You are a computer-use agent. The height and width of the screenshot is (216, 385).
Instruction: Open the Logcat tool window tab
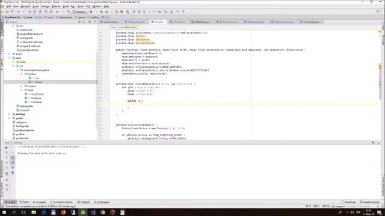pyautogui.click(x=39, y=202)
